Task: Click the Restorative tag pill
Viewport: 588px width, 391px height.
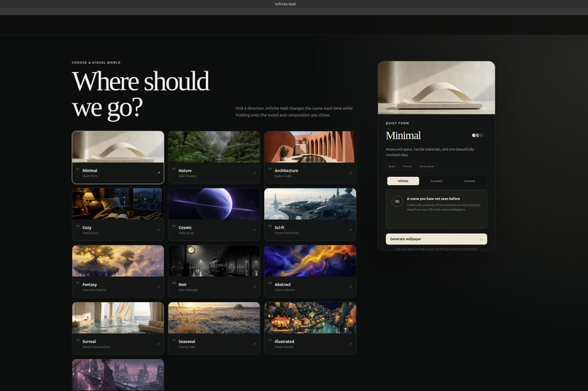Action: 427,167
